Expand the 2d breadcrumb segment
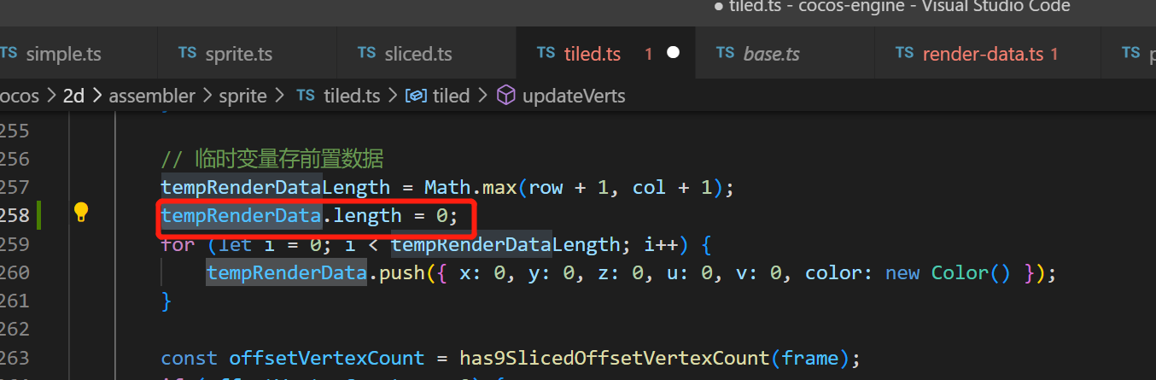The image size is (1156, 380). coord(74,96)
